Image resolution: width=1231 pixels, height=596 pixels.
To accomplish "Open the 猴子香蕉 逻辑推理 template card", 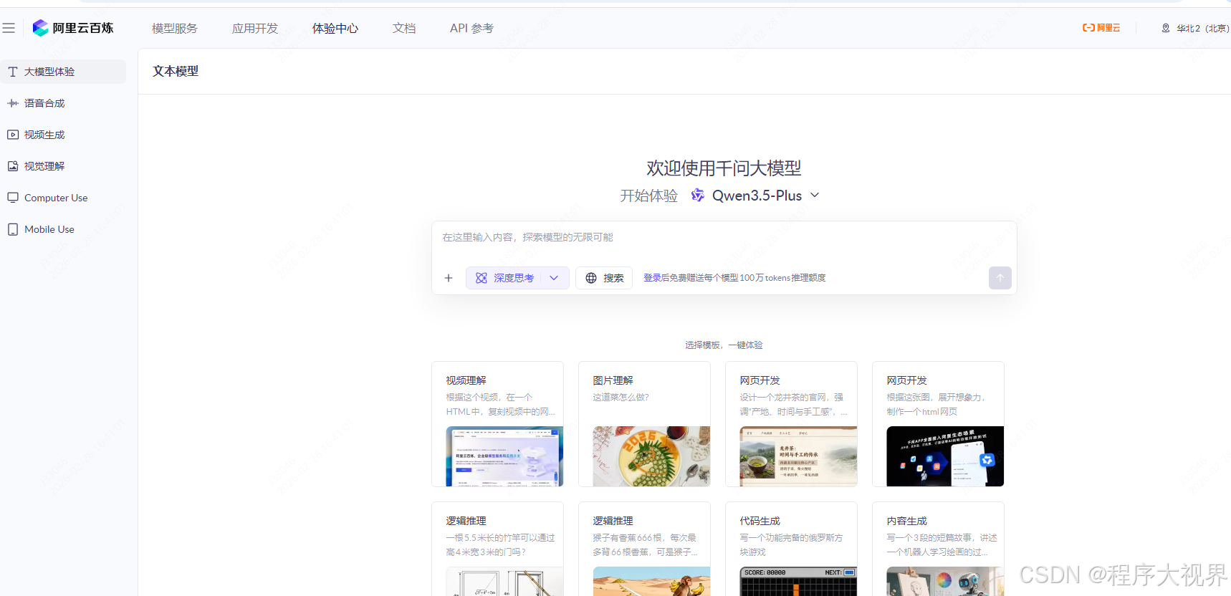I will pyautogui.click(x=644, y=549).
